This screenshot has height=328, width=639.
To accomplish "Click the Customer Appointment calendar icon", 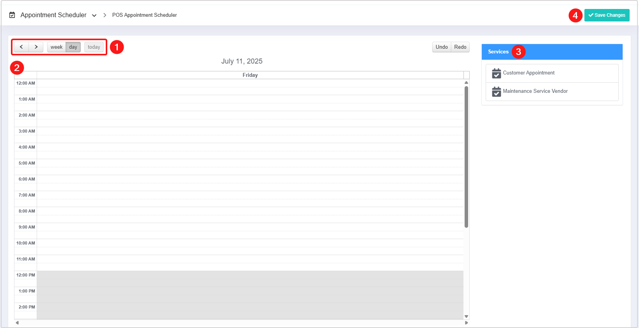I will [x=496, y=73].
